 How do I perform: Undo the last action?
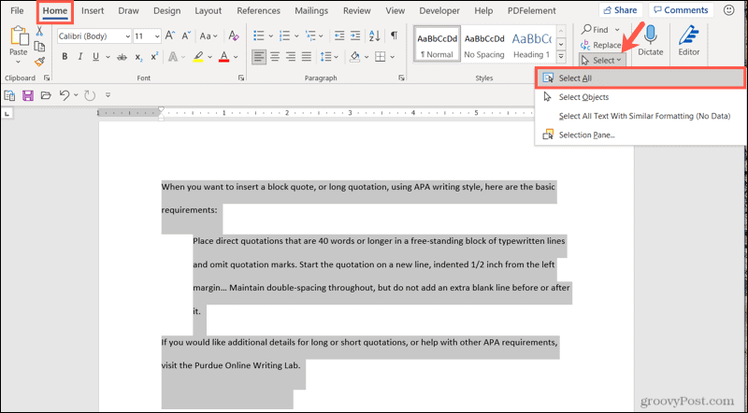pyautogui.click(x=65, y=95)
